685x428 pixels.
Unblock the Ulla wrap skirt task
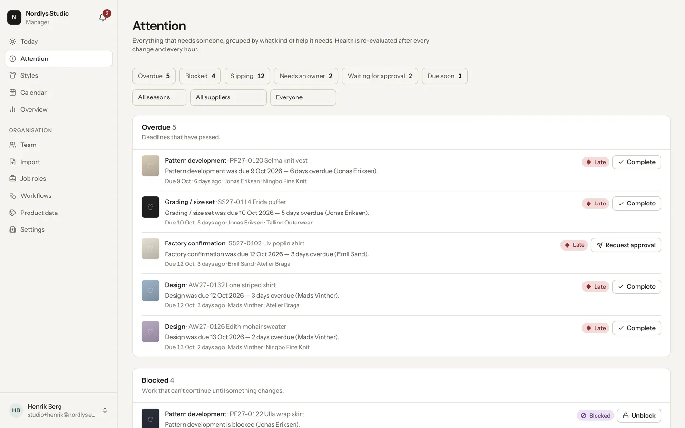point(639,416)
